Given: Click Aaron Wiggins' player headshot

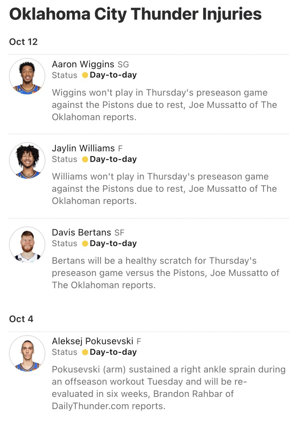Looking at the screenshot, I should click(27, 76).
